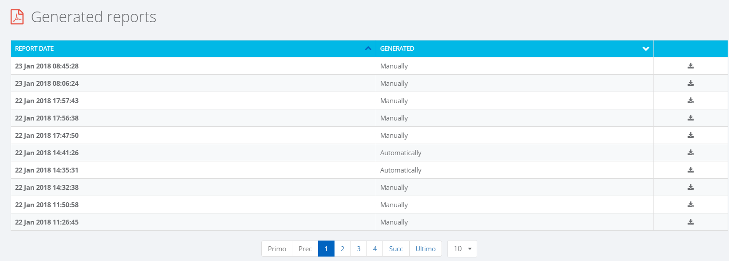Select the 22 Jan 2018 17:57:43 date cell

(x=193, y=100)
